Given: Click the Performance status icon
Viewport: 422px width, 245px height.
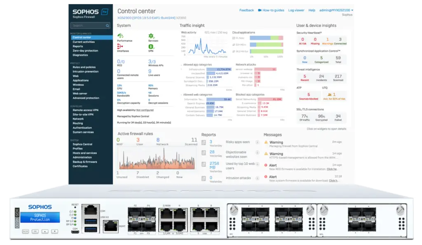Looking at the screenshot, I should click(120, 35).
